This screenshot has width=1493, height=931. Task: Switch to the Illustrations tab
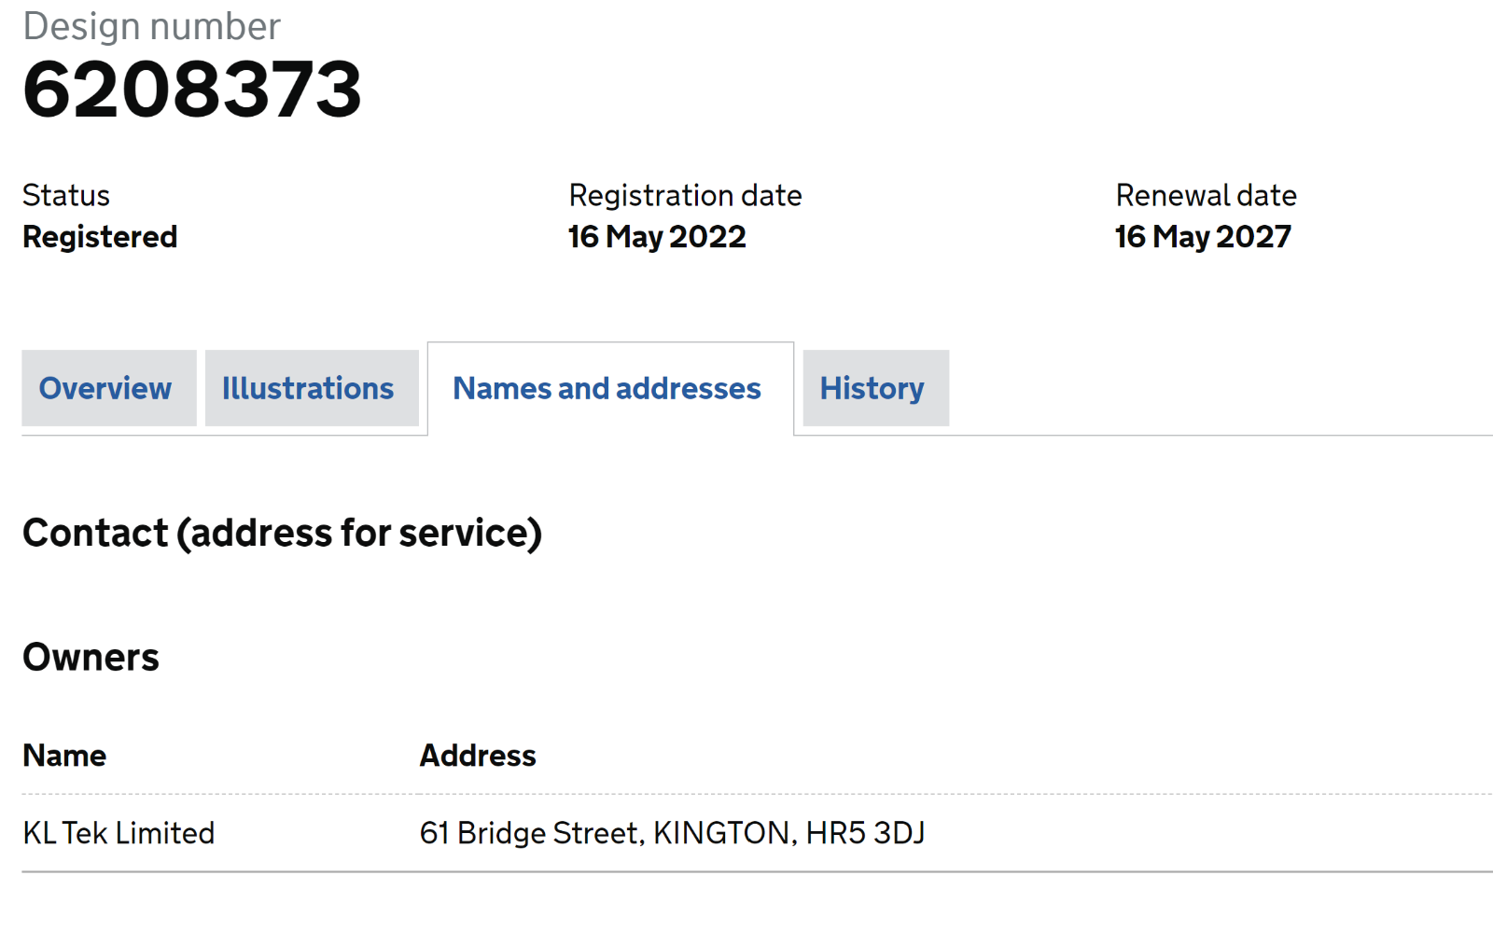tap(308, 388)
